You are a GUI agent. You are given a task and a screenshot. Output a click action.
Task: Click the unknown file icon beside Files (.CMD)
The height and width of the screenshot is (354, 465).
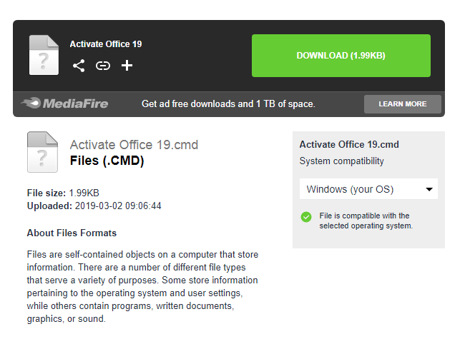pyautogui.click(x=42, y=152)
